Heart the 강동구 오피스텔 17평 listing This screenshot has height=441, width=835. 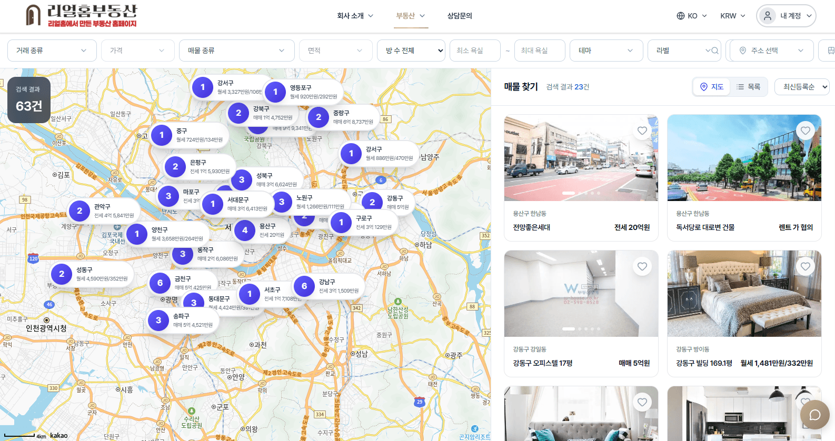(642, 267)
